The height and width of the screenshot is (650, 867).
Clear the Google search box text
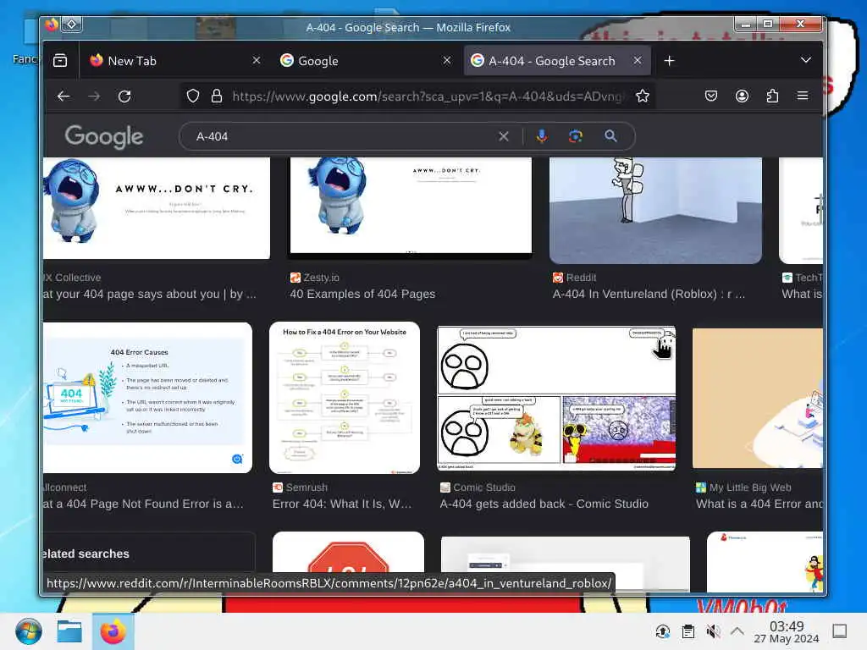click(504, 136)
